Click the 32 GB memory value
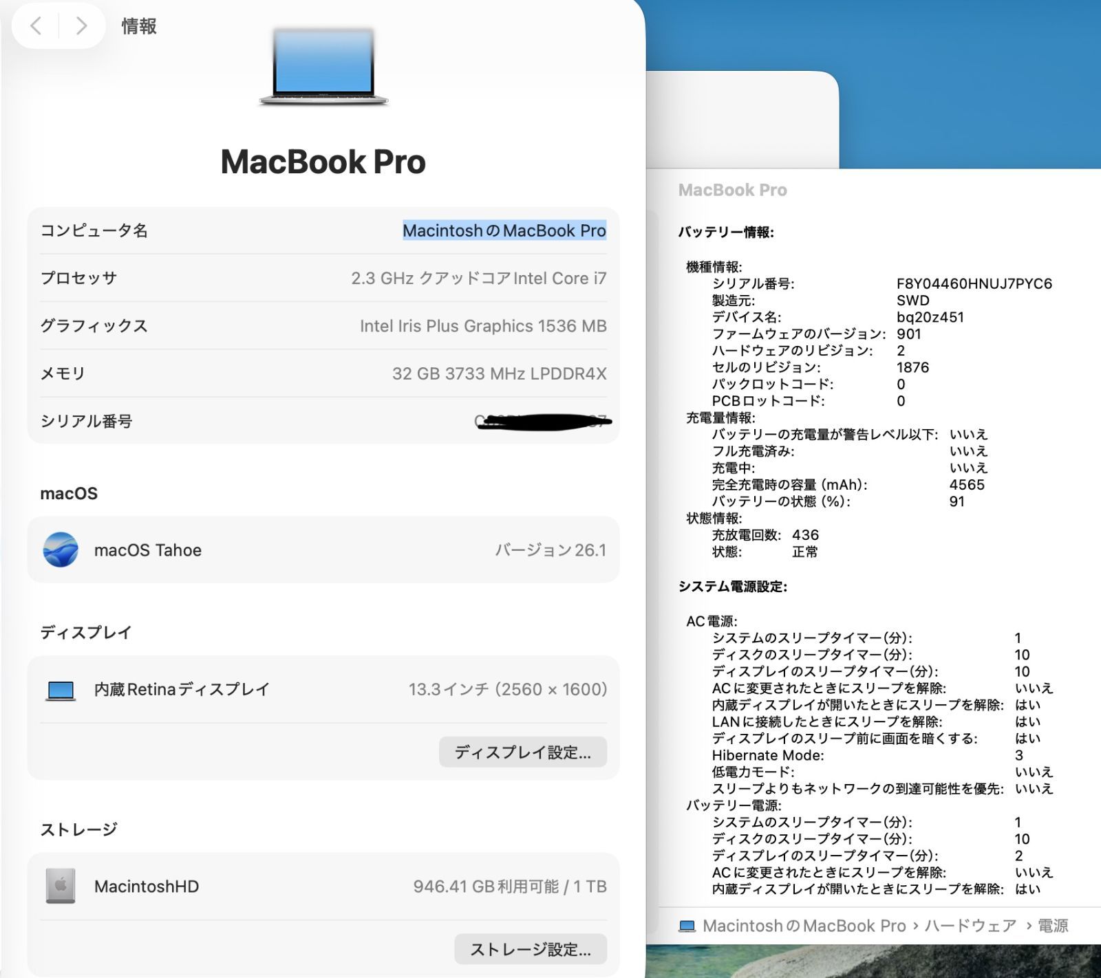 [499, 373]
